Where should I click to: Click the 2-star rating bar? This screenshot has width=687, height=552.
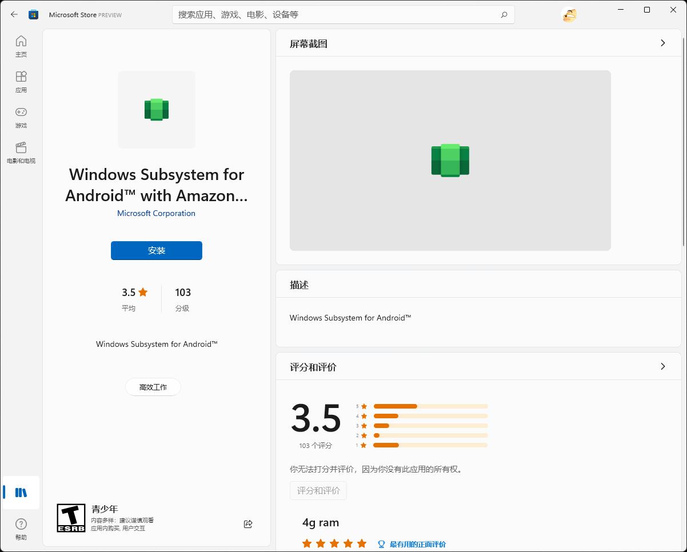click(x=430, y=435)
